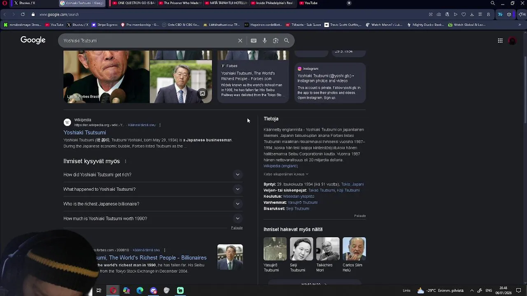
Task: Open tab search magnifier in title bar
Action: click(x=492, y=3)
